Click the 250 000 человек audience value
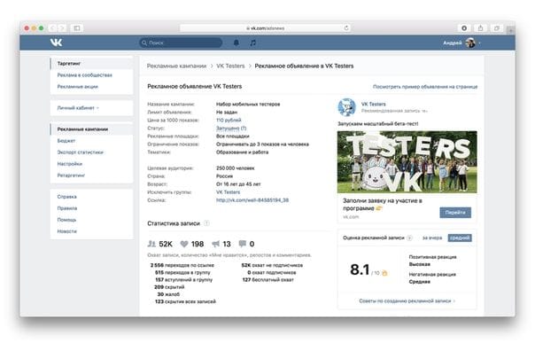Screen dimensions: 535x351 [235, 168]
